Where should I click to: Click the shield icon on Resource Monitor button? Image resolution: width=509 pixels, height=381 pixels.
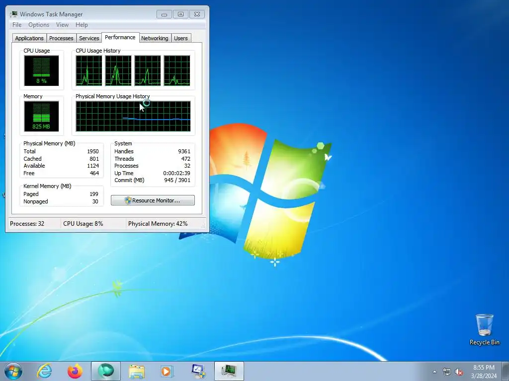click(128, 200)
